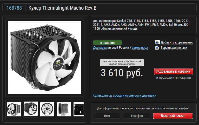Select fifth partially visible thumbnail
Image resolution: width=199 pixels, height=125 pixels.
pos(78,109)
